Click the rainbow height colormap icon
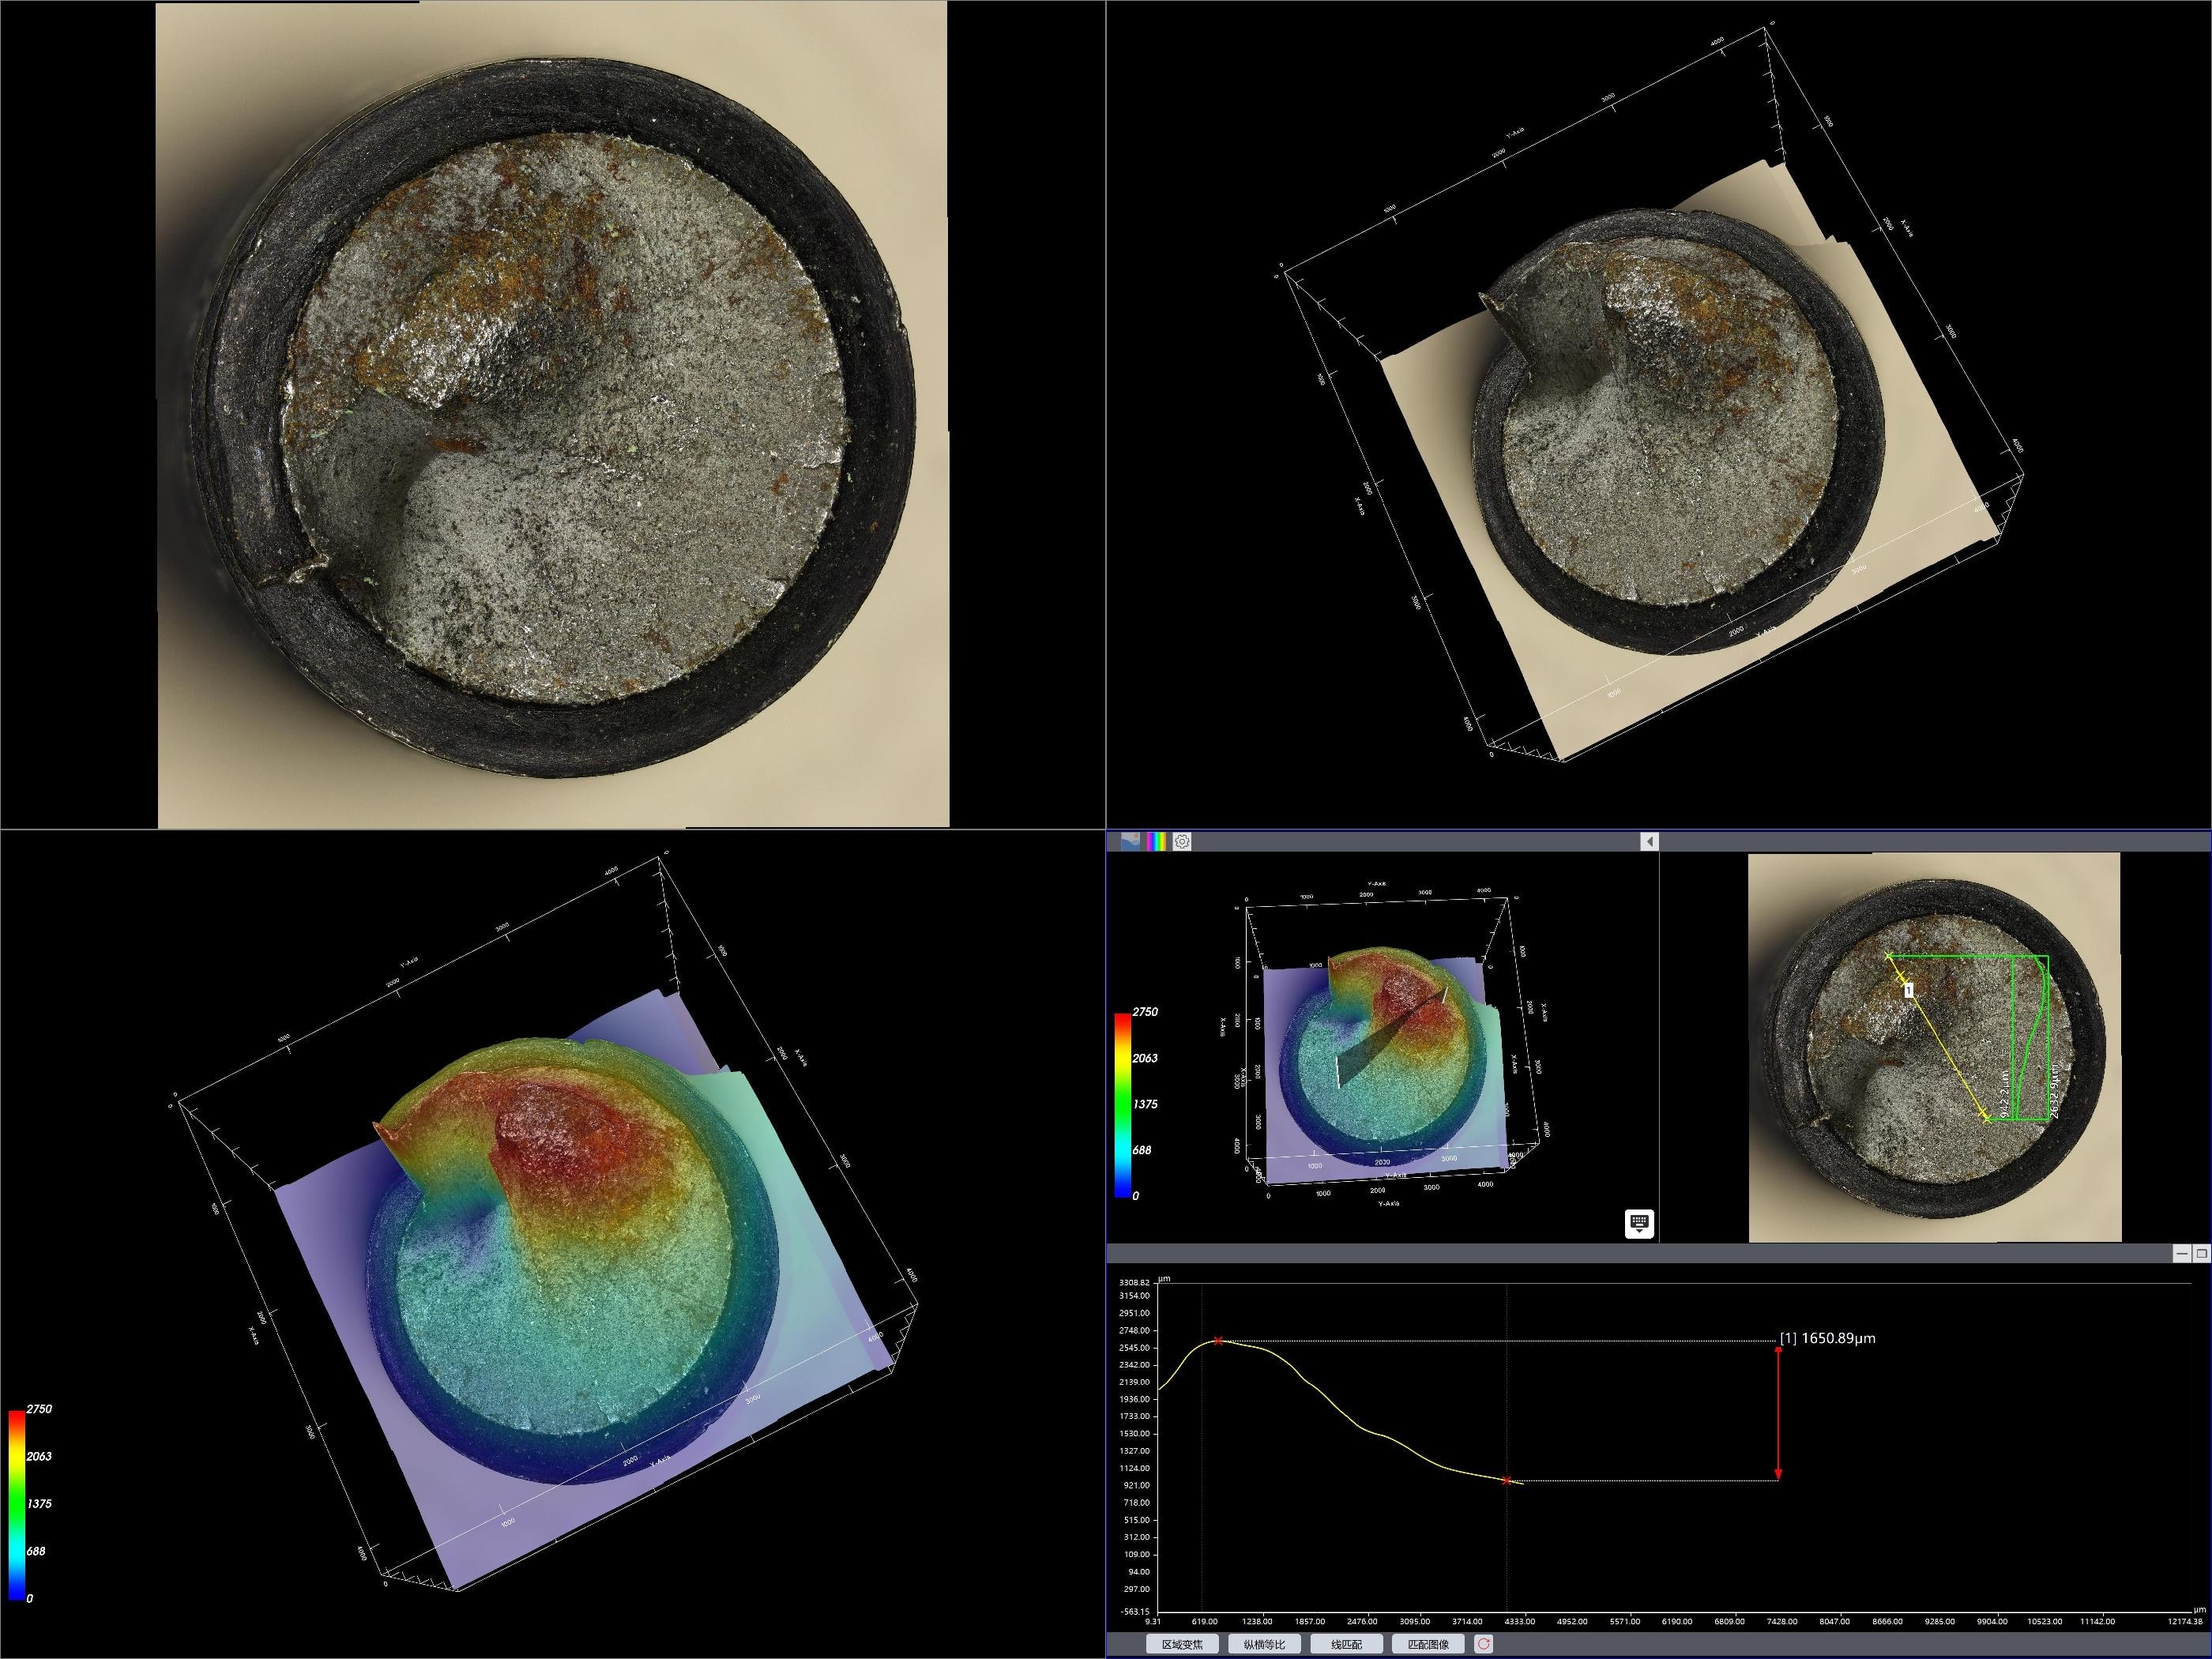Viewport: 2212px width, 1659px height. coord(1156,841)
